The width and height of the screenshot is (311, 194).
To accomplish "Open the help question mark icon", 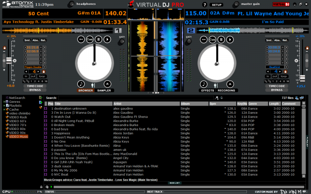I will pos(204,5).
